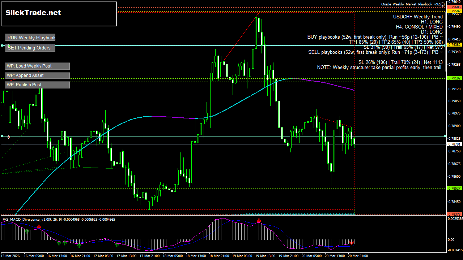The height and width of the screenshot is (260, 463).
Task: Click the H4: CONSOL / MIXED text
Action: 419,27
